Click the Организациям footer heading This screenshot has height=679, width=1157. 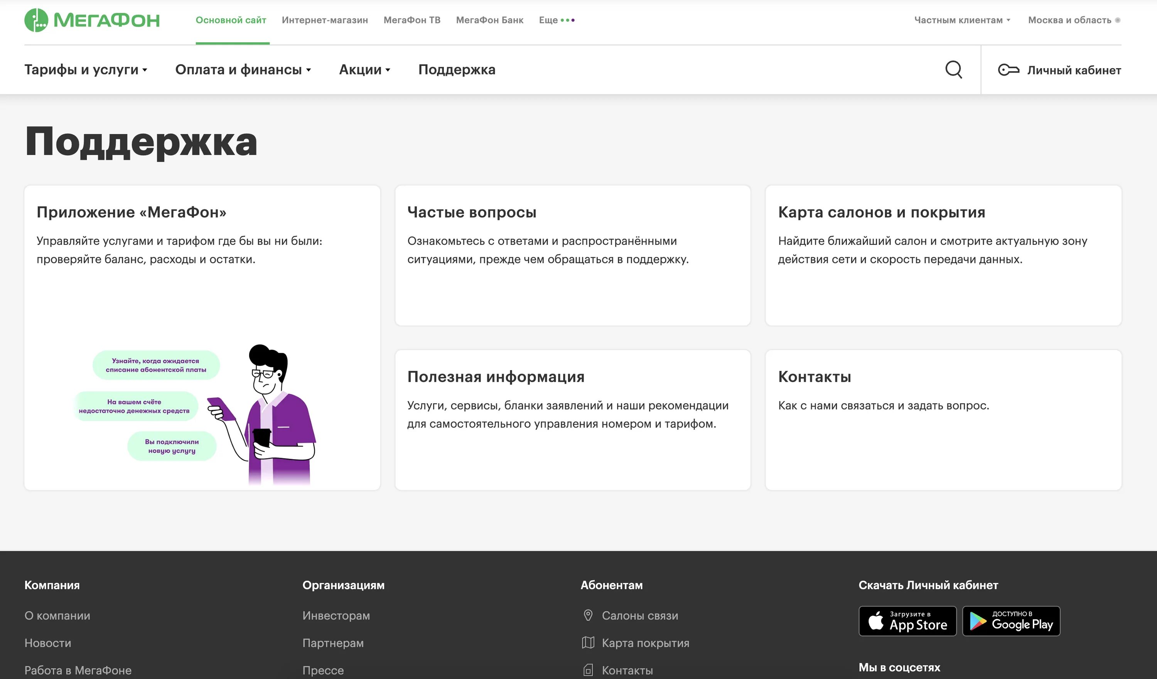[x=343, y=585]
